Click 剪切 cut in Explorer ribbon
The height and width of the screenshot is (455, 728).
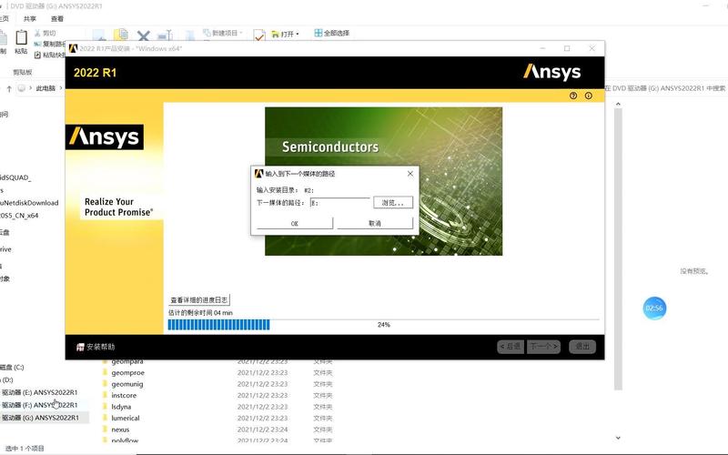click(x=45, y=33)
